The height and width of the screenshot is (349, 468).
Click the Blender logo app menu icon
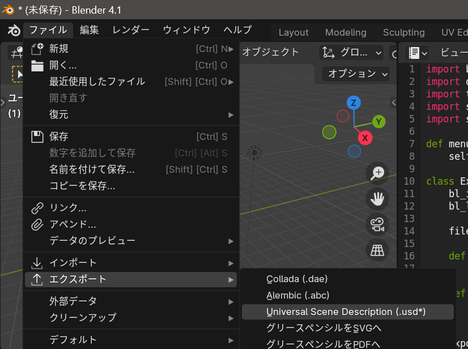14,31
